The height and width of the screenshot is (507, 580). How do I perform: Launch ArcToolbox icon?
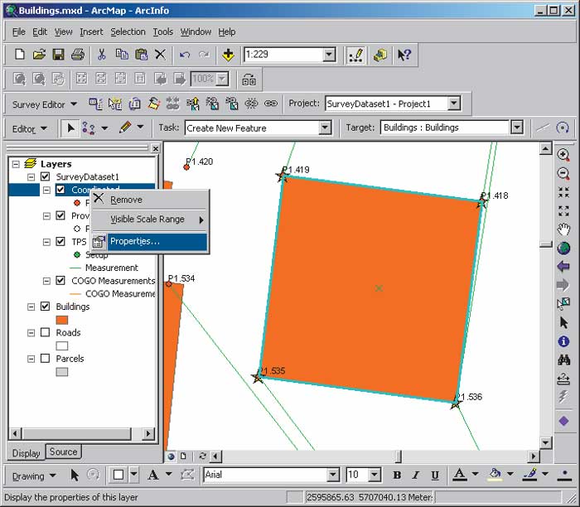(380, 55)
